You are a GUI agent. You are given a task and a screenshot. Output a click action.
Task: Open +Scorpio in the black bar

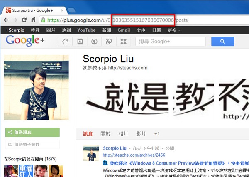(x=15, y=30)
